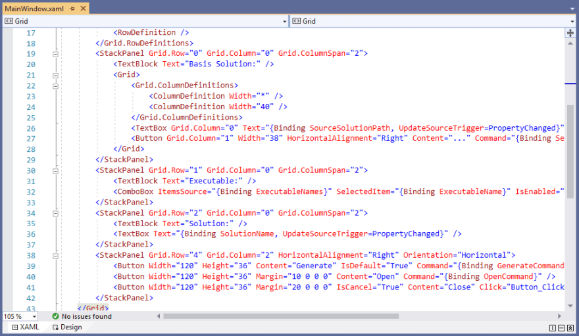Click the closing Grid.ColumnDefinitions tag on line 25
This screenshot has height=336, width=579.
click(x=187, y=117)
